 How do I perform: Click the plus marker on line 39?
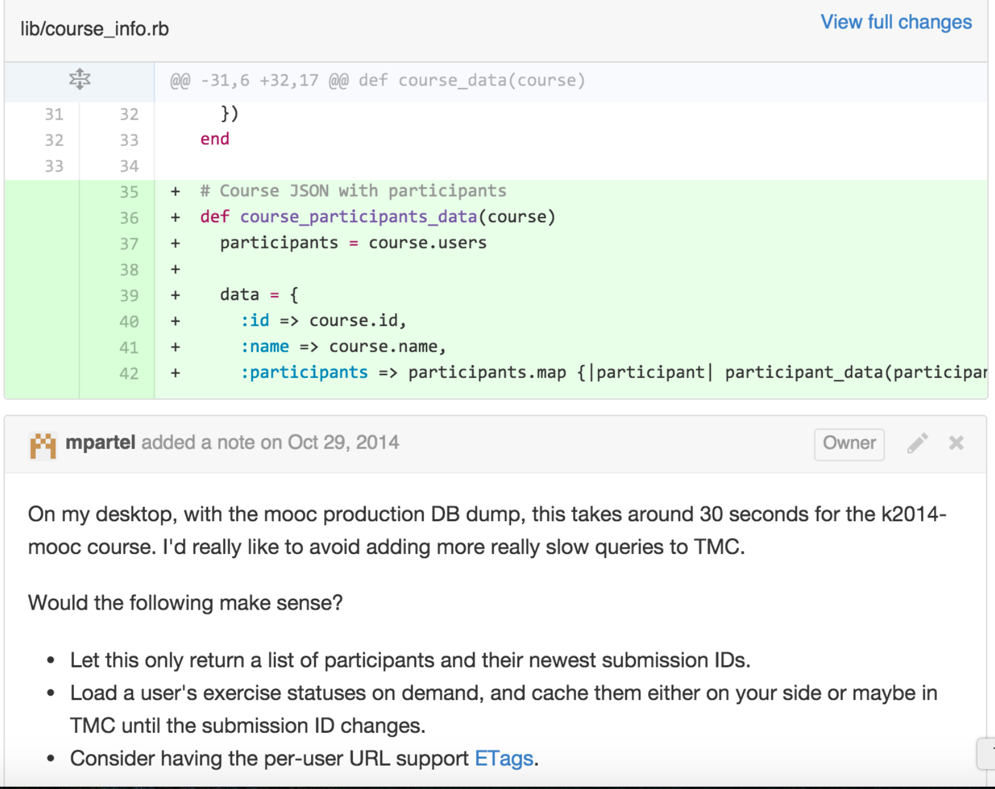[175, 295]
